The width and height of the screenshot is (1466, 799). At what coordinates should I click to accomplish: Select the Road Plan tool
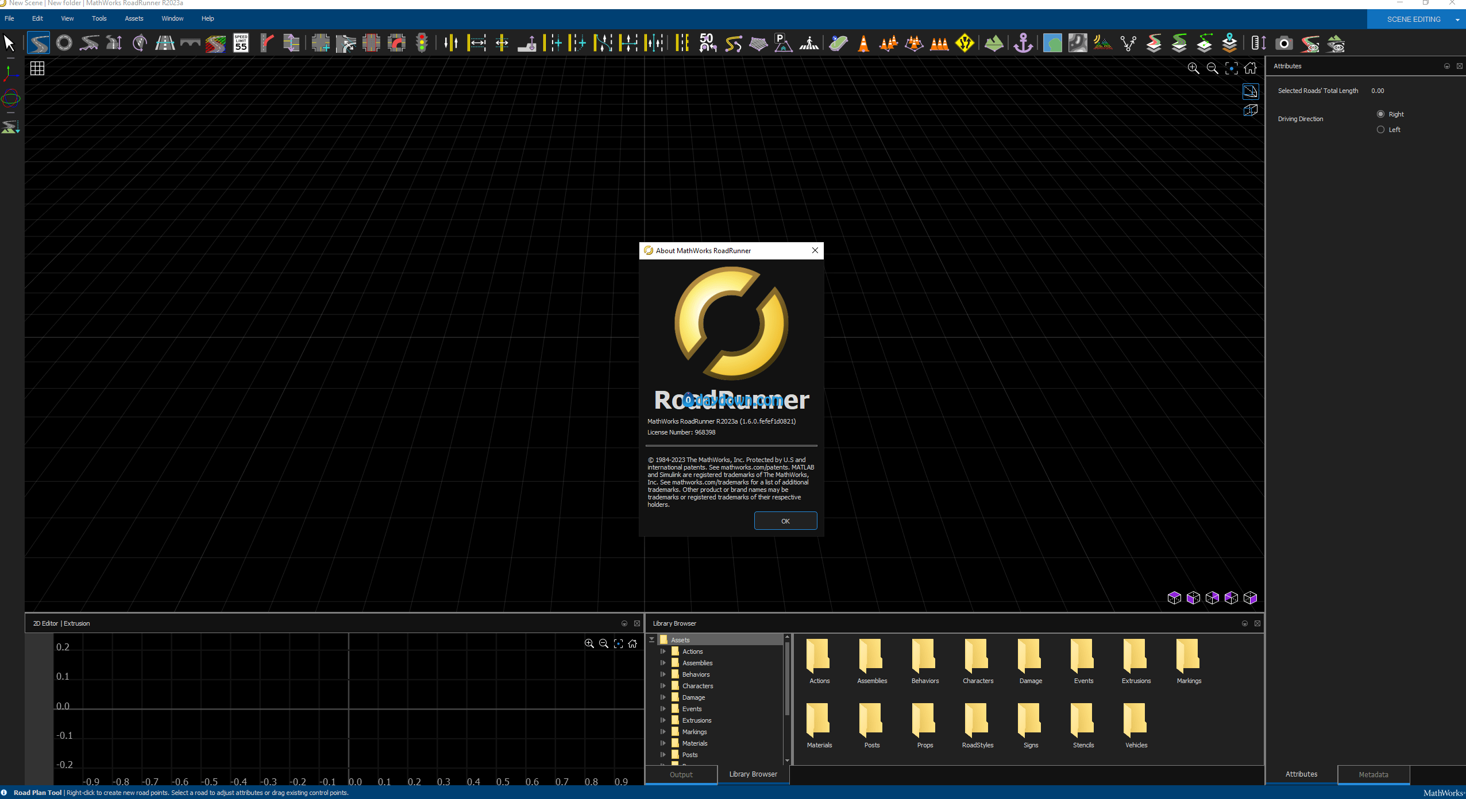point(38,43)
